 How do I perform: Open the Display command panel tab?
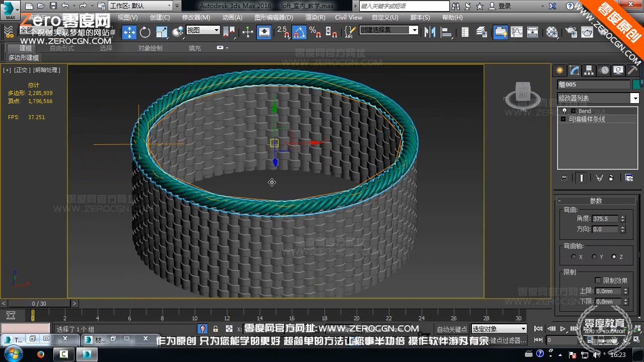(618, 70)
